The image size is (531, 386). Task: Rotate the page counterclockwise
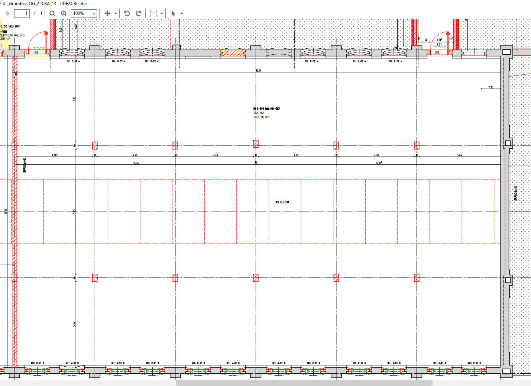point(127,13)
